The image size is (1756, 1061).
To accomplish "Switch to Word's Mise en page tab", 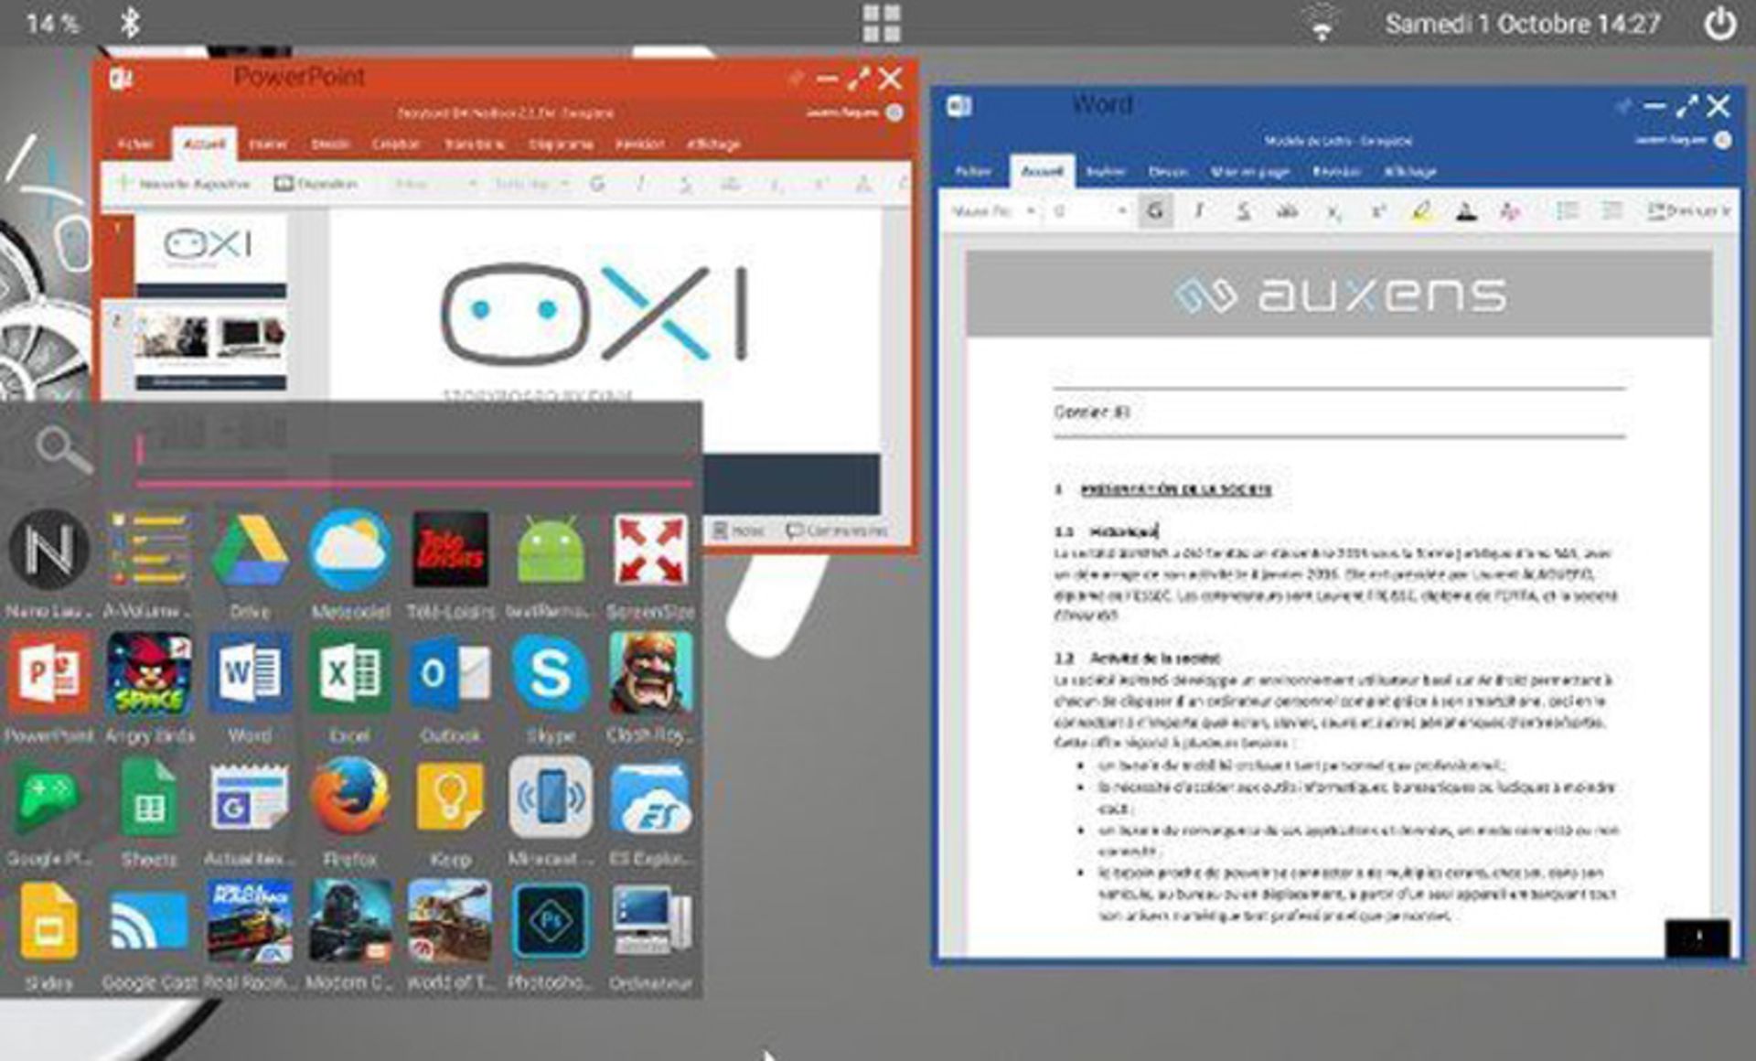I will (1250, 172).
